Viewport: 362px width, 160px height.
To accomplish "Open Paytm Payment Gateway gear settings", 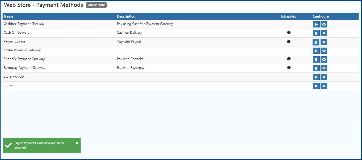I will point(324,51).
